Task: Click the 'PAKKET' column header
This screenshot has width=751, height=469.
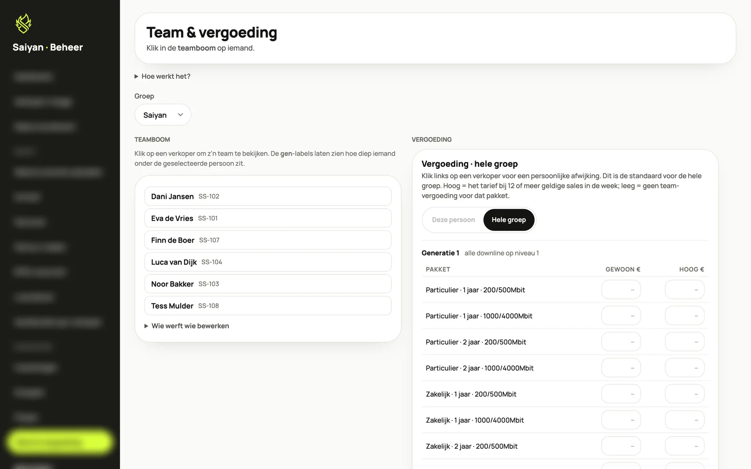Action: [438, 269]
